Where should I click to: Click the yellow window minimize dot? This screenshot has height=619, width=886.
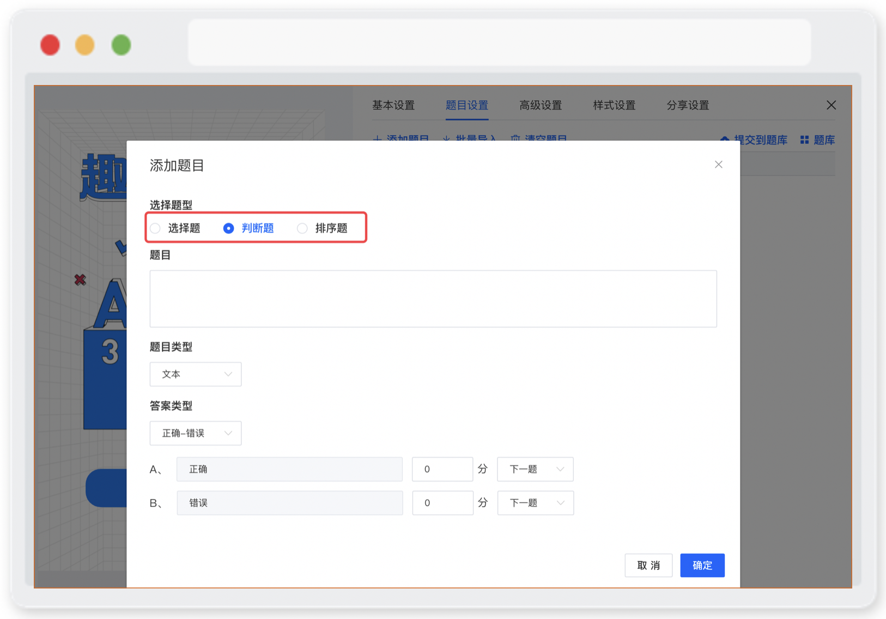[x=85, y=45]
